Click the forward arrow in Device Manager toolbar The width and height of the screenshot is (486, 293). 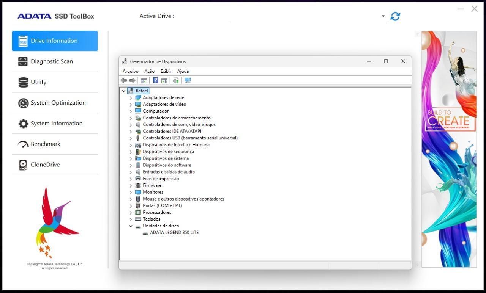[x=132, y=80]
